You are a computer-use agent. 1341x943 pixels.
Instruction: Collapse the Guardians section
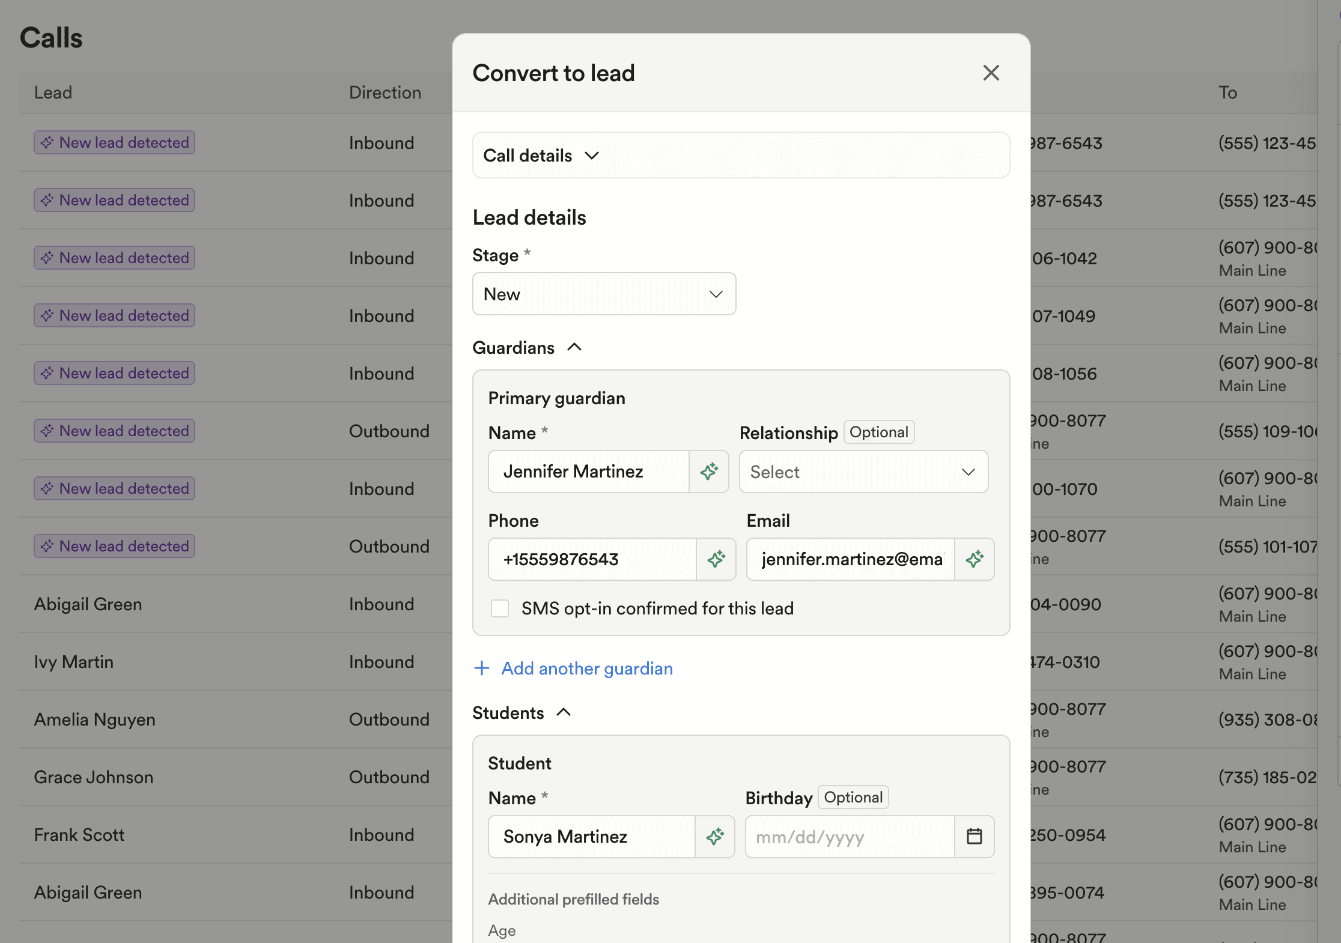pos(574,347)
